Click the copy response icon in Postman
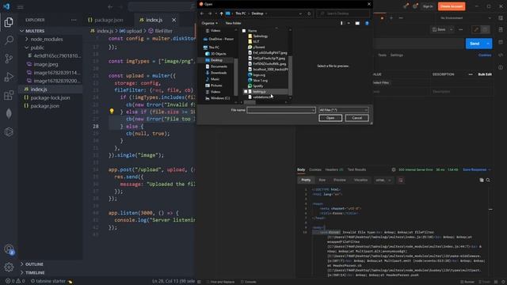 [482, 180]
